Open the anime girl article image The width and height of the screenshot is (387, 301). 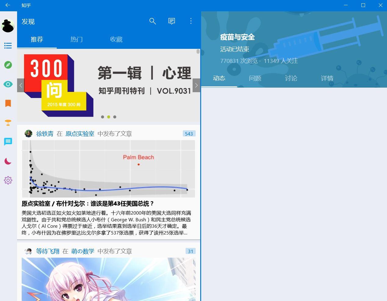(108, 279)
